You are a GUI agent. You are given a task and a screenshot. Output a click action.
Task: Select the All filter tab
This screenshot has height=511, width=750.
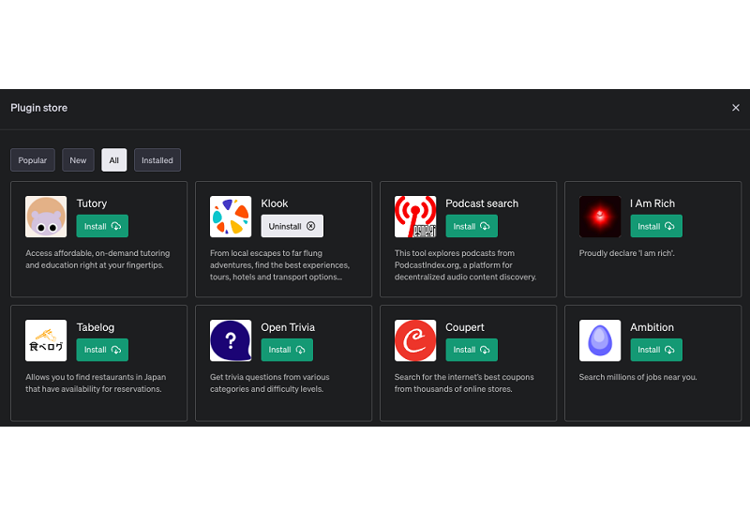click(x=113, y=159)
